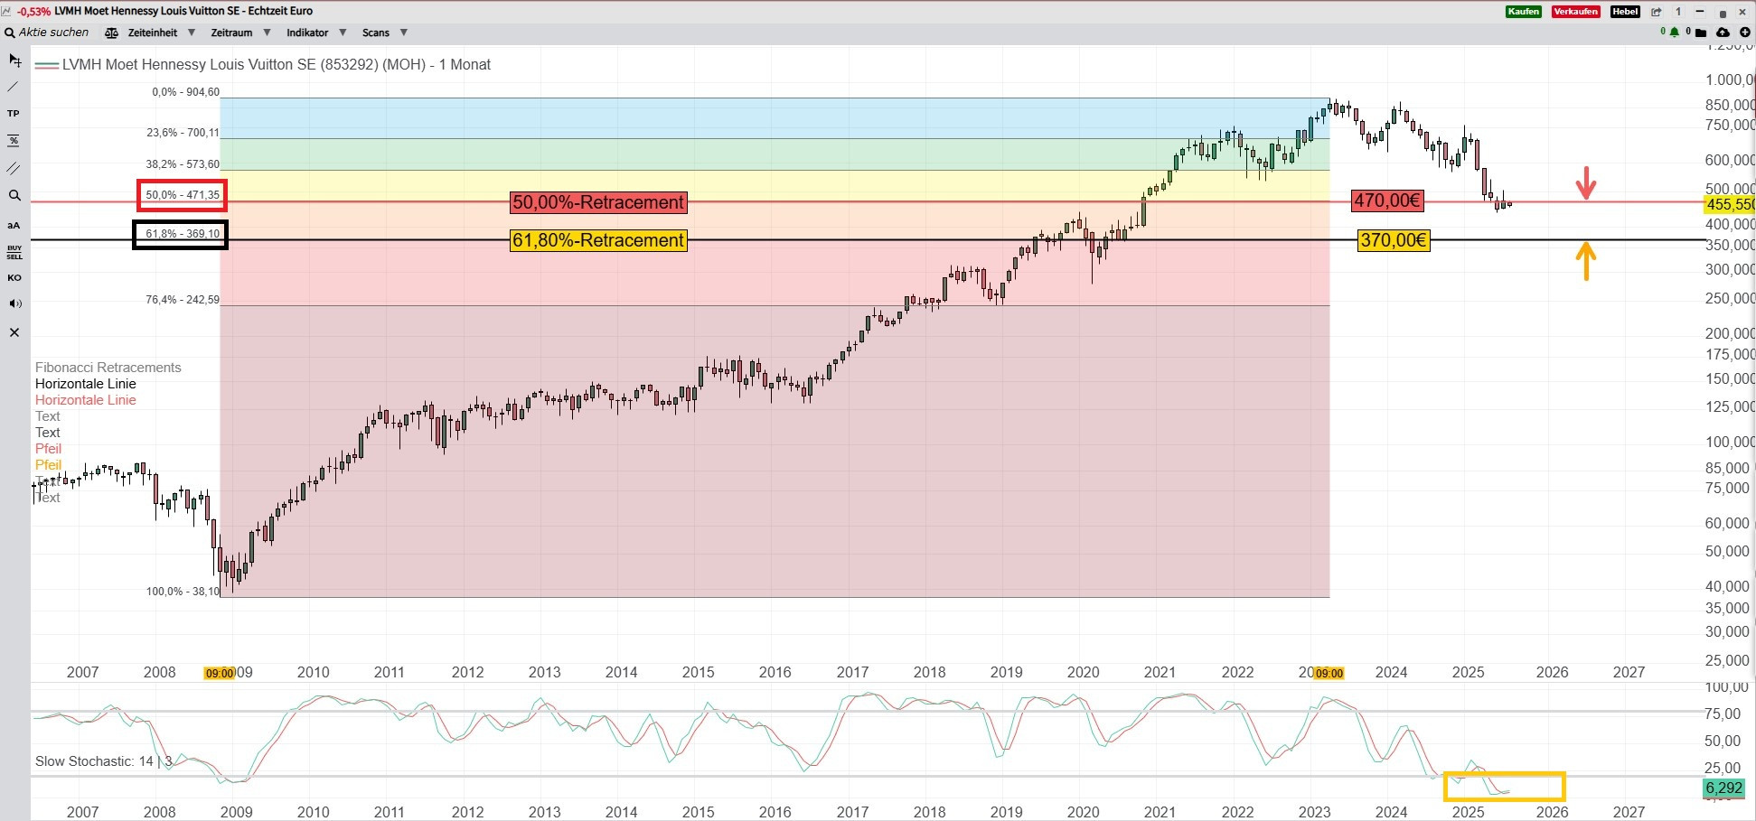1756x821 pixels.
Task: Expand the Zeitraum dropdown
Action: 239,33
